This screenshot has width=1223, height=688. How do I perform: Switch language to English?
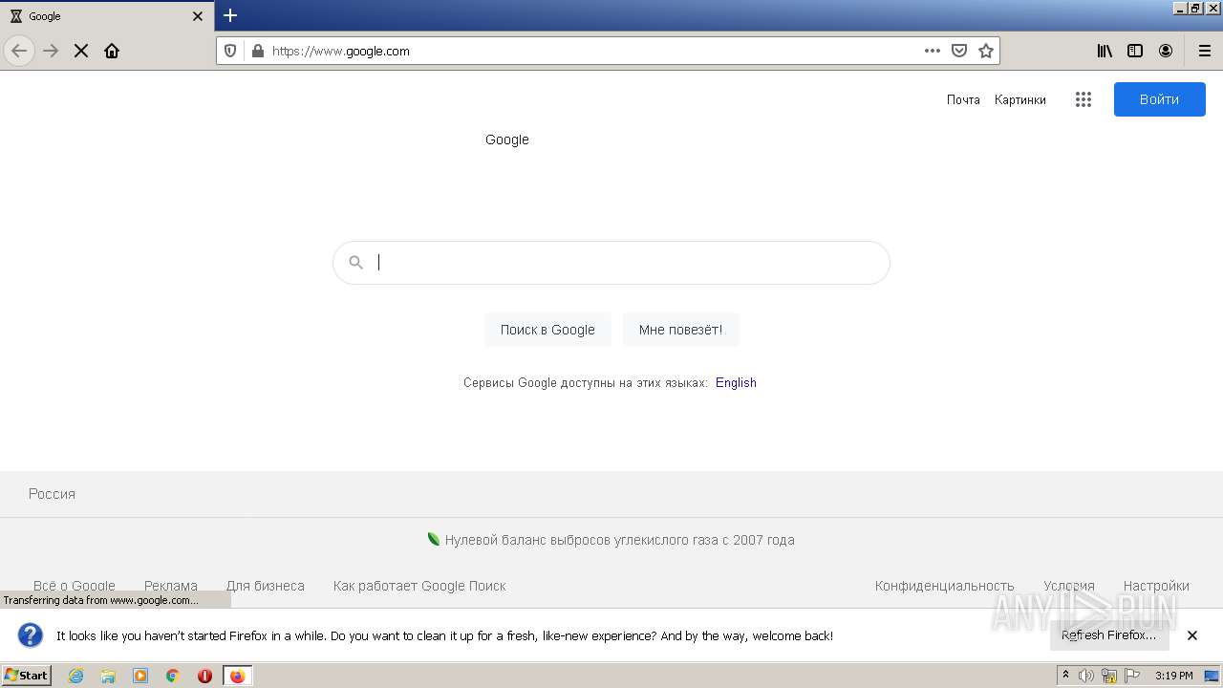(736, 382)
